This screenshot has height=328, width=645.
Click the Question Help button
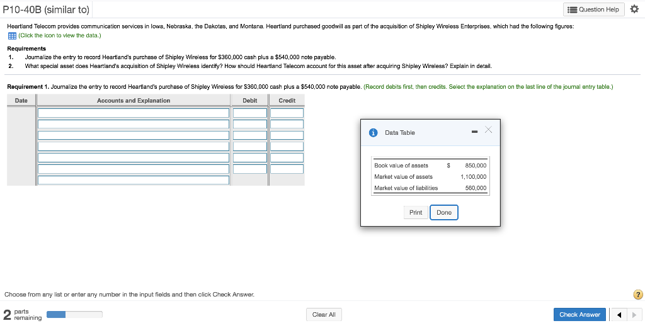(x=595, y=9)
